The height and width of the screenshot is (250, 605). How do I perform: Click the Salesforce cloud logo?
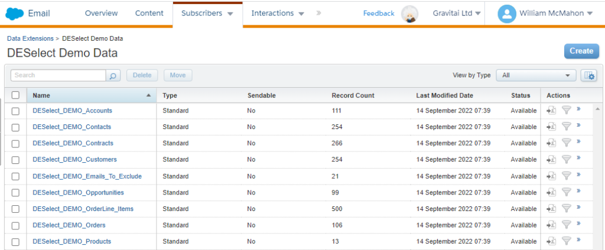pos(14,13)
